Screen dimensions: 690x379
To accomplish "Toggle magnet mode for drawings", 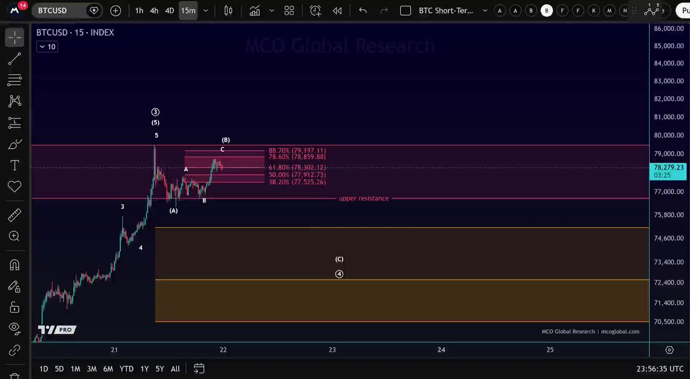I will [x=14, y=265].
